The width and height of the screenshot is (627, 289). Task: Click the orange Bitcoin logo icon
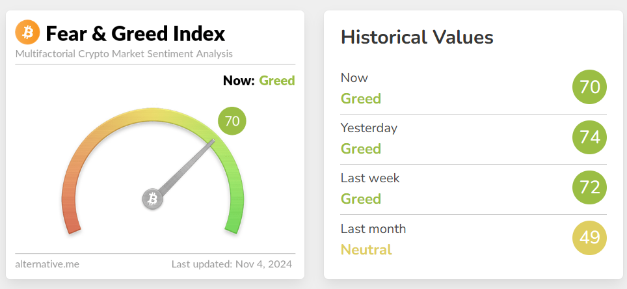(27, 32)
